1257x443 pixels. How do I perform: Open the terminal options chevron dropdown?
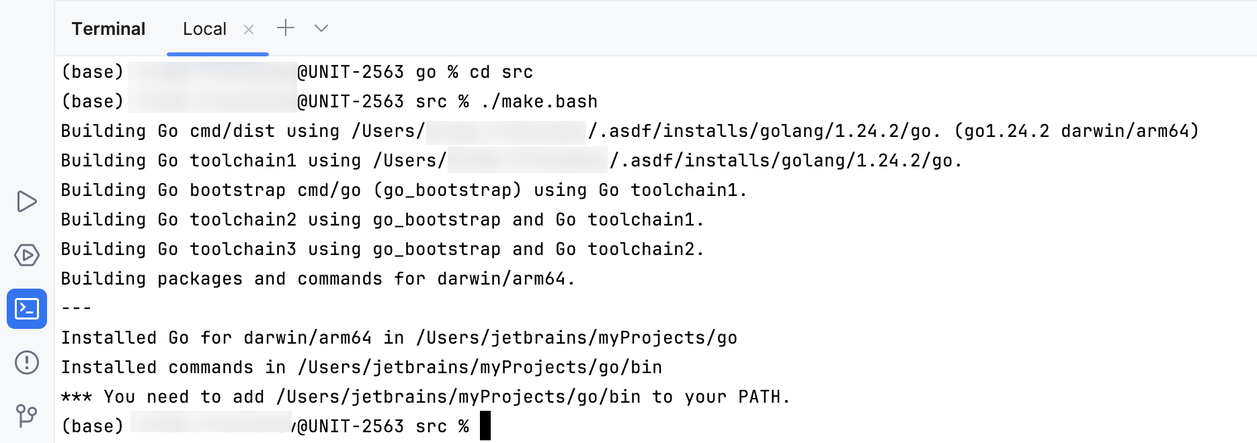(x=321, y=28)
